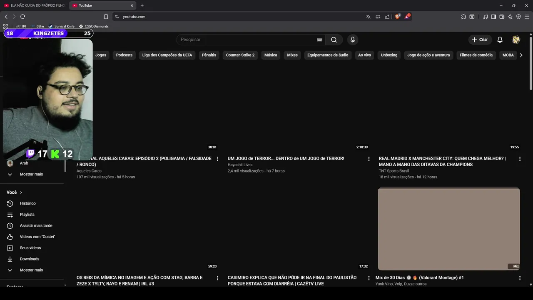Select the Podcasts category chip
The image size is (533, 300).
point(124,55)
